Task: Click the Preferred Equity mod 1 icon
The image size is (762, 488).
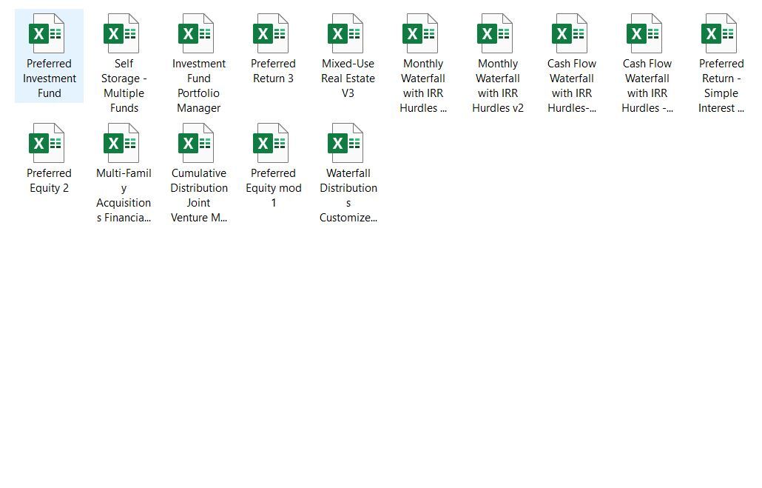Action: click(272, 144)
